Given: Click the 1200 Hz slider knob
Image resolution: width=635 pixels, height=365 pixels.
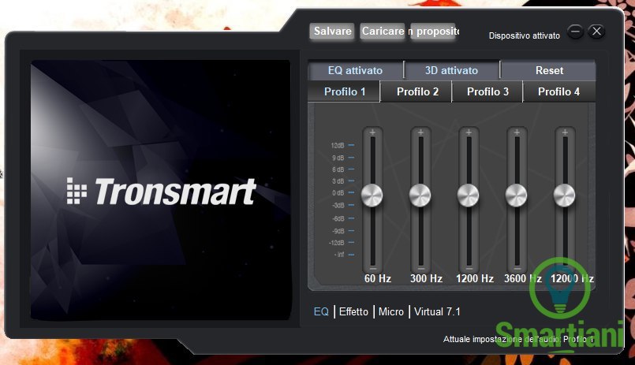Looking at the screenshot, I should 468,195.
